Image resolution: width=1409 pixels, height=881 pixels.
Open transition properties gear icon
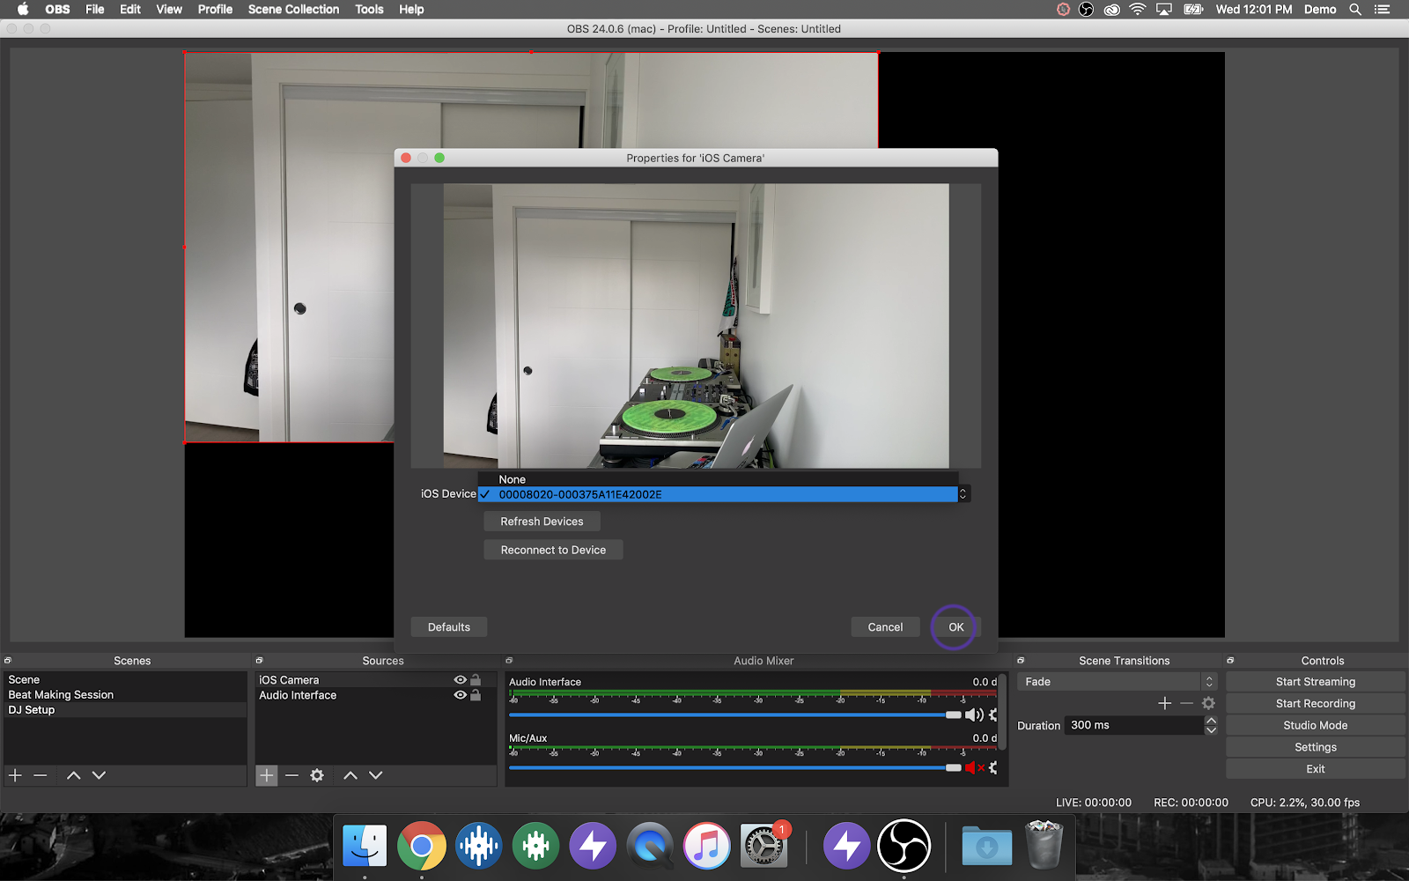1208,703
